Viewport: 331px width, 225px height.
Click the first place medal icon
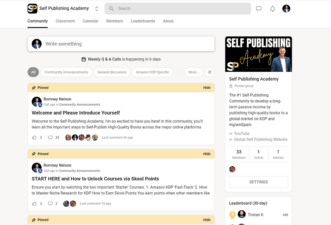(x=232, y=215)
